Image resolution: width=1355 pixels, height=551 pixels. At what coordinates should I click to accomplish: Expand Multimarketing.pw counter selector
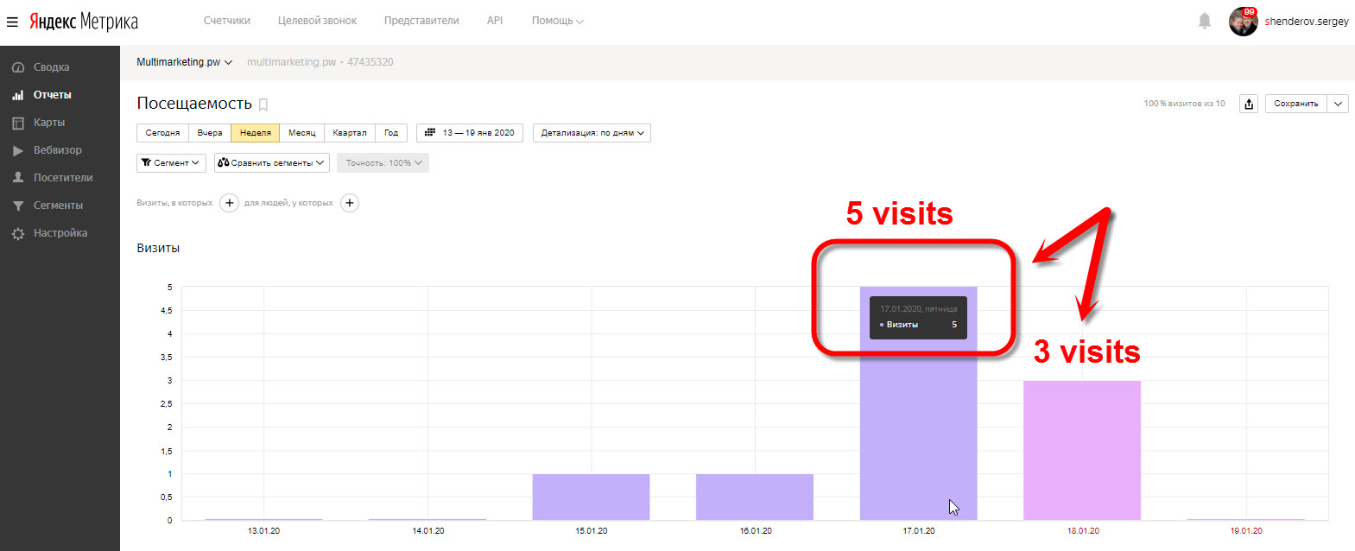coord(184,62)
